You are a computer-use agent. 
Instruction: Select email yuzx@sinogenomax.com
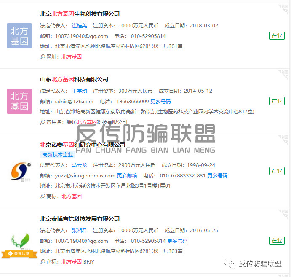coord(85,175)
